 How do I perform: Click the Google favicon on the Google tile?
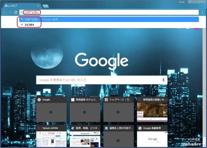(39, 100)
